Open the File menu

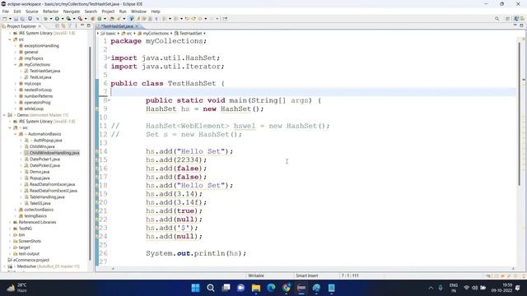pyautogui.click(x=6, y=12)
